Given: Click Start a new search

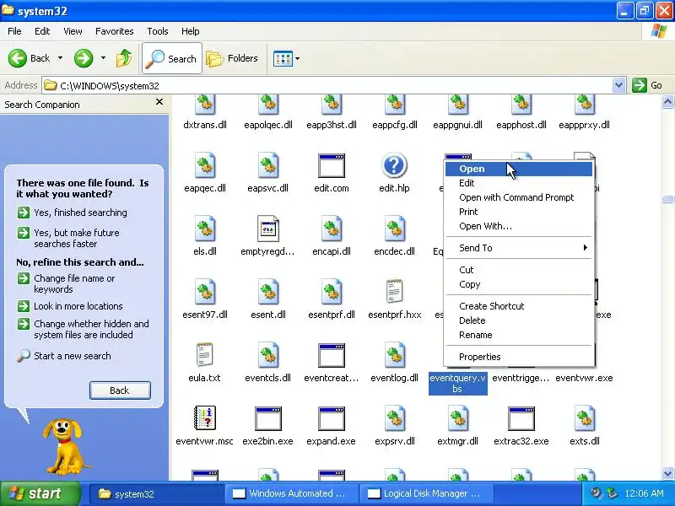Looking at the screenshot, I should (x=64, y=356).
